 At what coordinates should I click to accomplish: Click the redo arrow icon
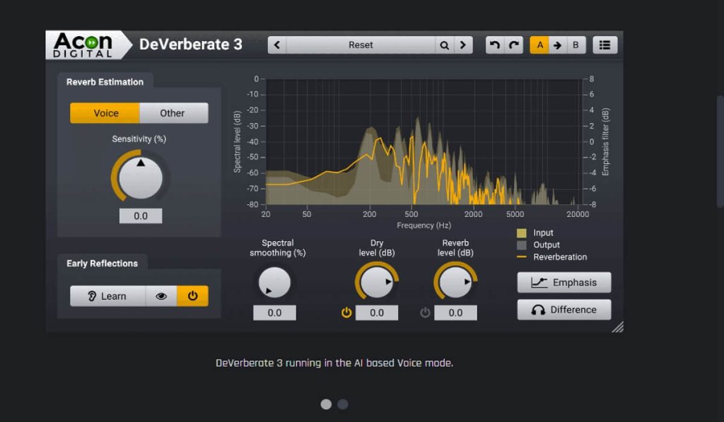tap(514, 45)
